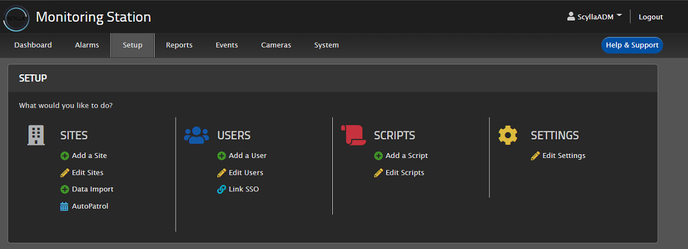This screenshot has height=249, width=688.
Task: Click the Scylla logo icon
Action: click(15, 17)
